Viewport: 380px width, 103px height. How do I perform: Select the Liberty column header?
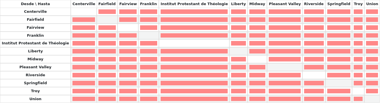[238, 4]
